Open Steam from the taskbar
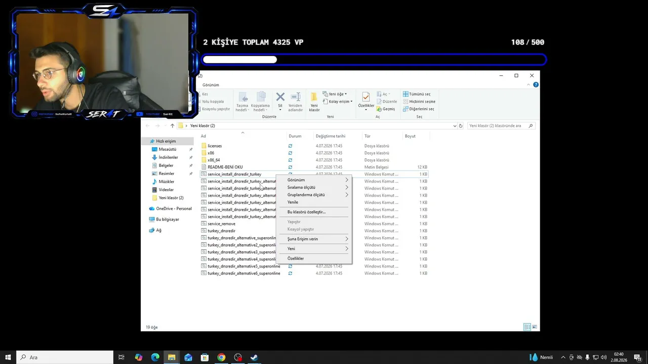 (254, 357)
